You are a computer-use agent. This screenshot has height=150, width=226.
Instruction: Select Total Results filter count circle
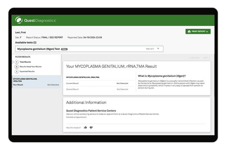(17, 62)
